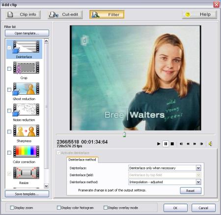221x215 pixels.
Task: Select the Resize filter icon
Action: [x=26, y=173]
